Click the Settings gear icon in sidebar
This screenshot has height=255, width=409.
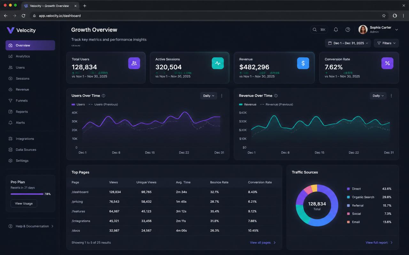click(x=11, y=161)
